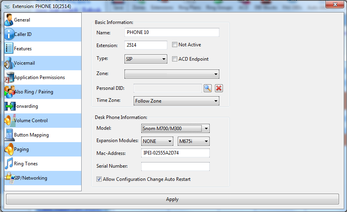Clear Personal DID with red X icon
Screen dimensions: 347x212
point(219,88)
